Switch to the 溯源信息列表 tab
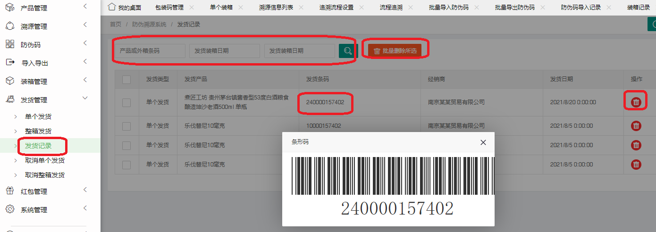 pos(276,8)
